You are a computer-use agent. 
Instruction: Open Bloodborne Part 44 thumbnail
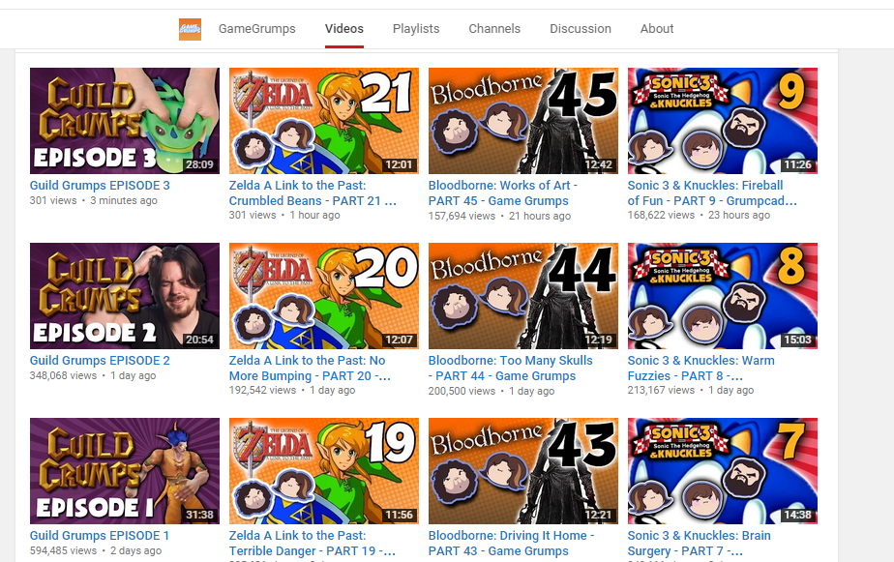(522, 296)
